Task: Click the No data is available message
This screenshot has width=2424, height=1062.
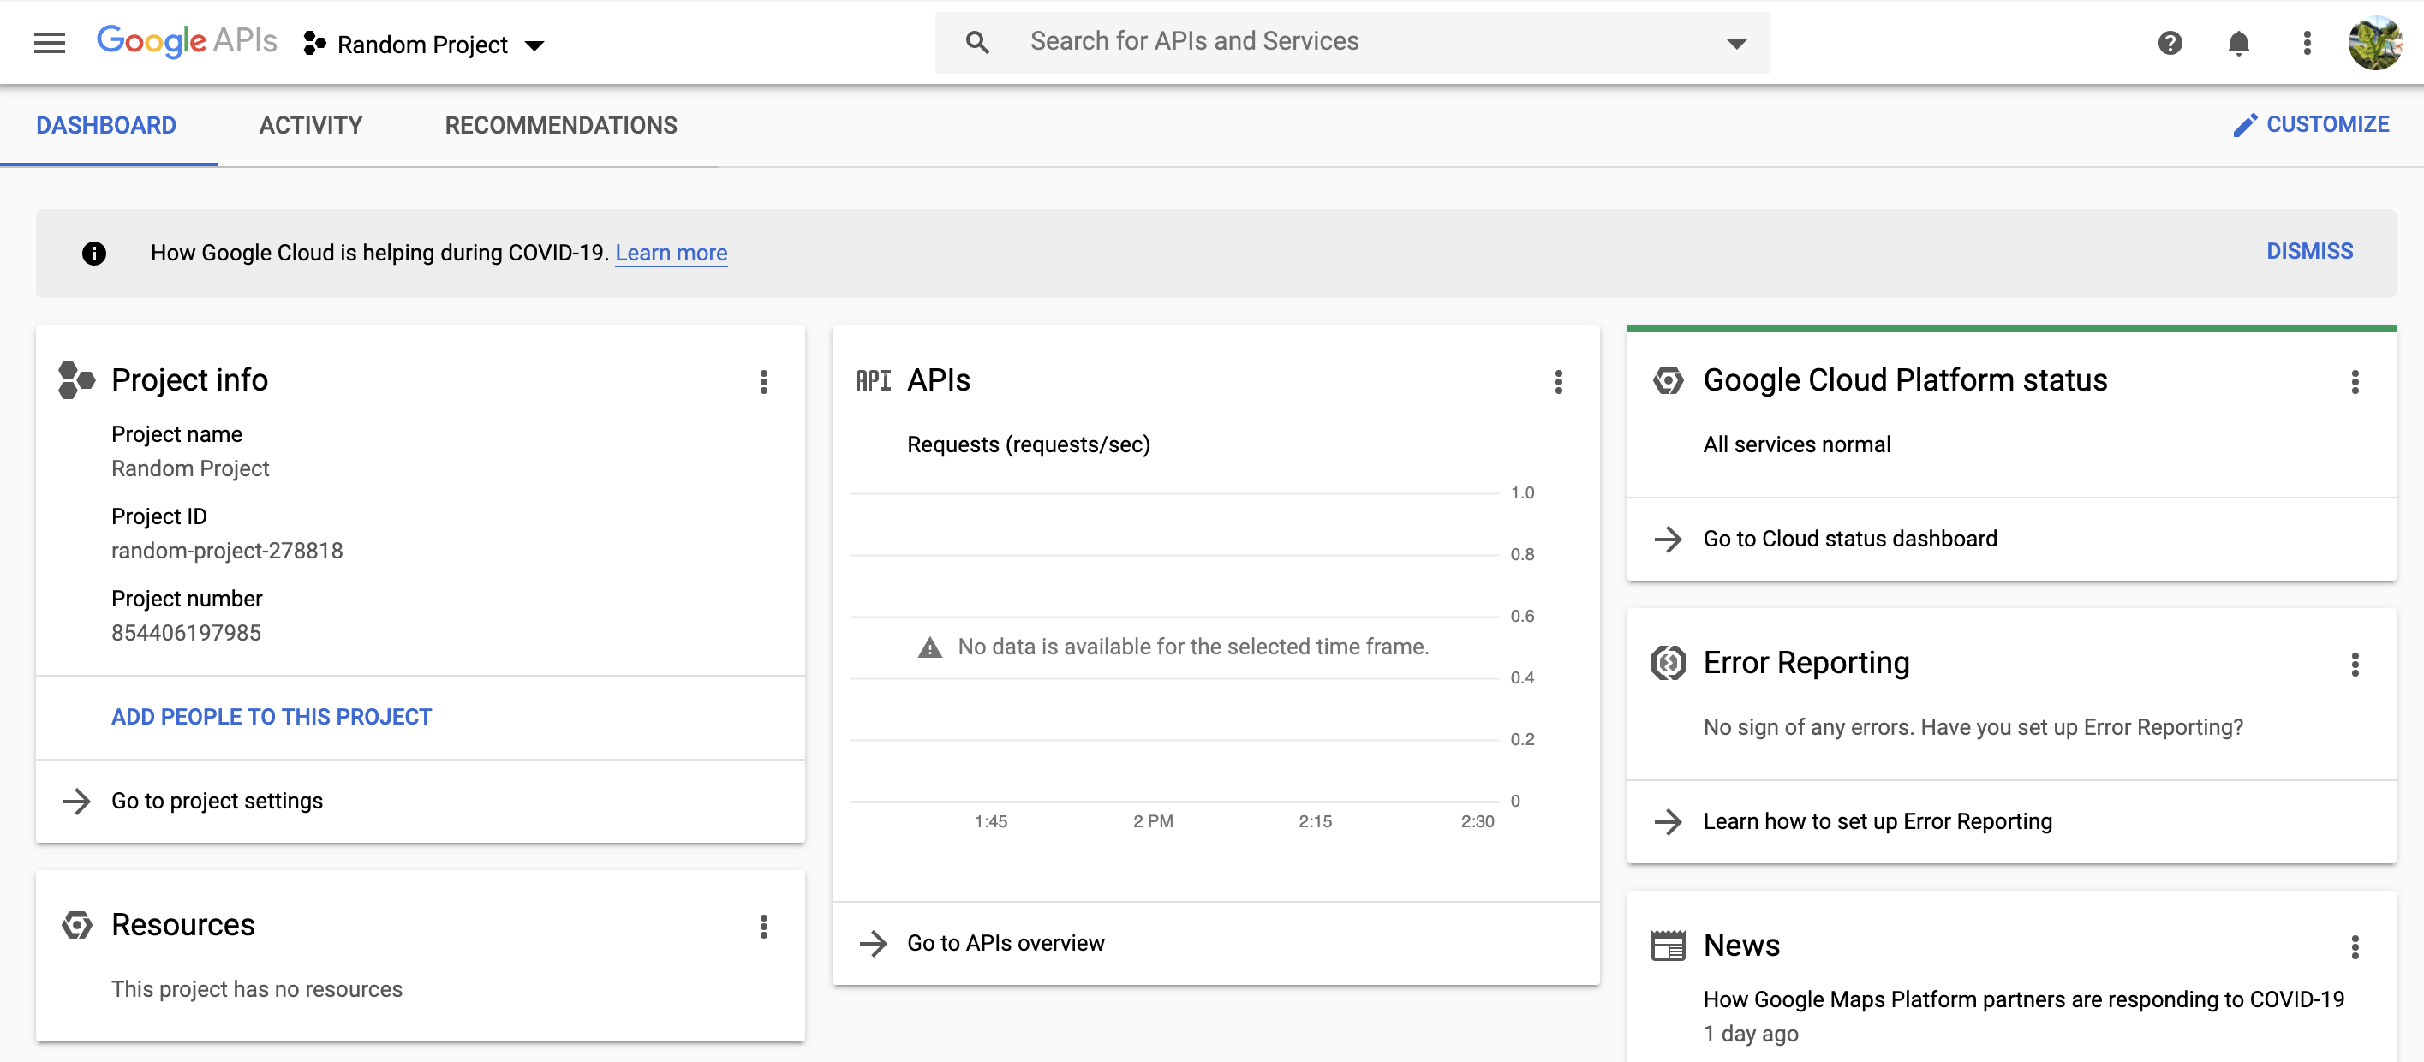Action: [1193, 647]
